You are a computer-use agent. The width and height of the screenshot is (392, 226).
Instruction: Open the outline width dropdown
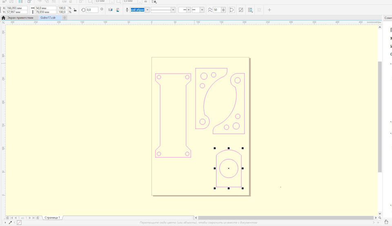(147, 10)
